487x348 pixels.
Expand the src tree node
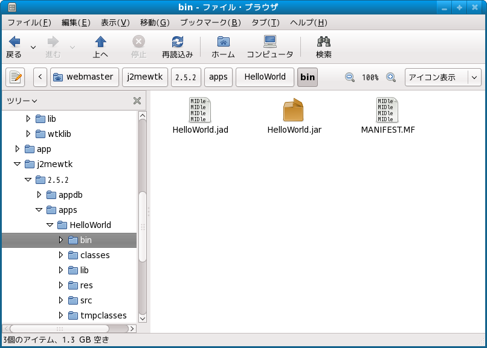click(x=60, y=300)
